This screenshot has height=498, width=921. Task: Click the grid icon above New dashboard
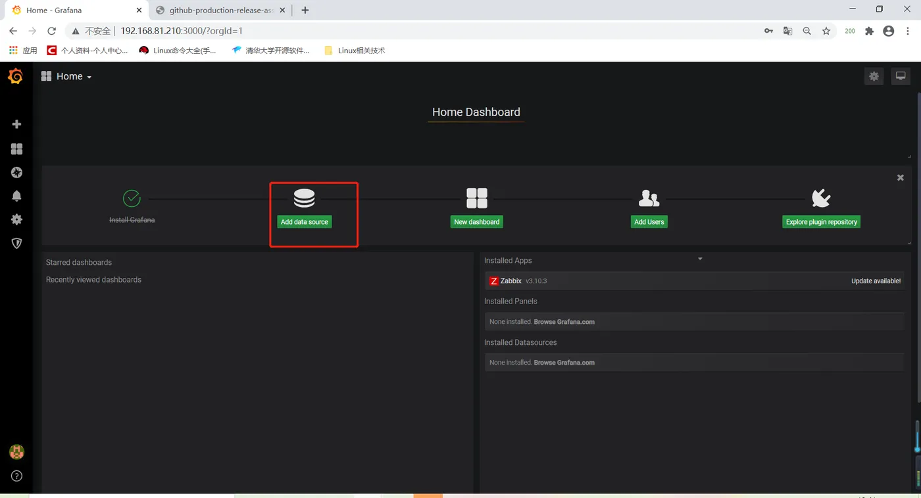[x=477, y=198]
